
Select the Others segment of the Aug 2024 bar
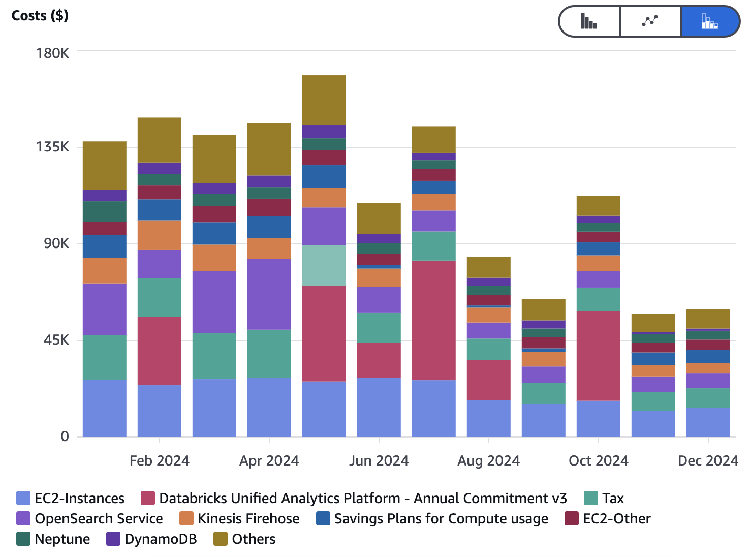[489, 267]
